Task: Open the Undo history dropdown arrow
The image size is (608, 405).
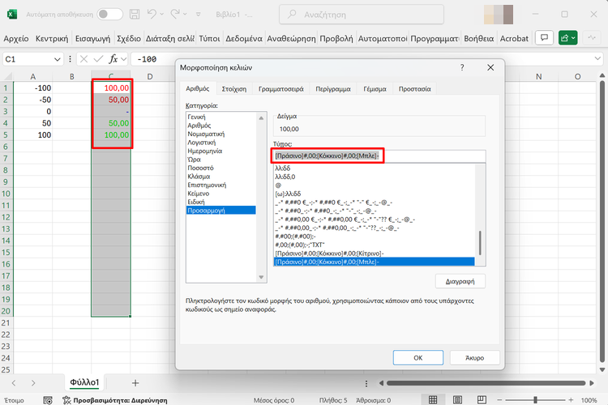Action: click(x=161, y=15)
